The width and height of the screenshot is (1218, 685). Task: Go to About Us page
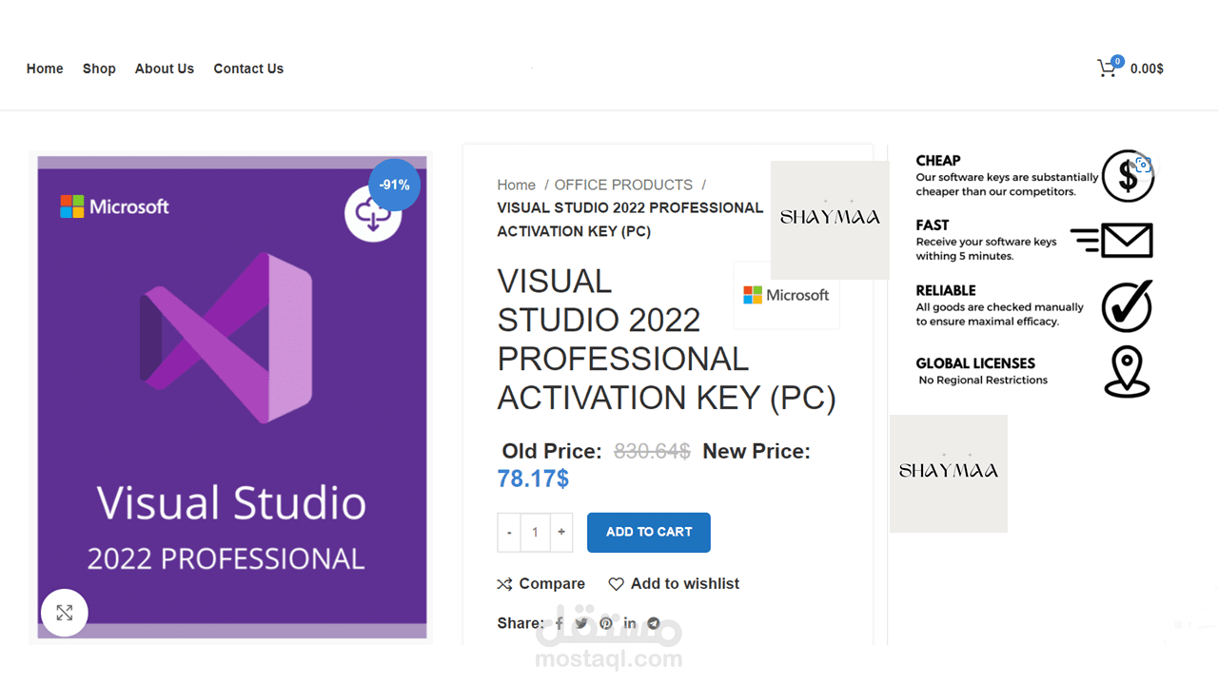pos(165,68)
